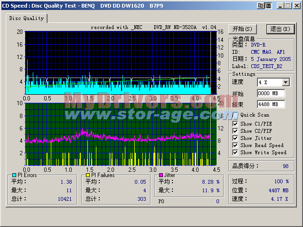The height and width of the screenshot is (227, 303).
Task: Click the copy-to-clipboard icon in title bar
Action: point(260,5)
